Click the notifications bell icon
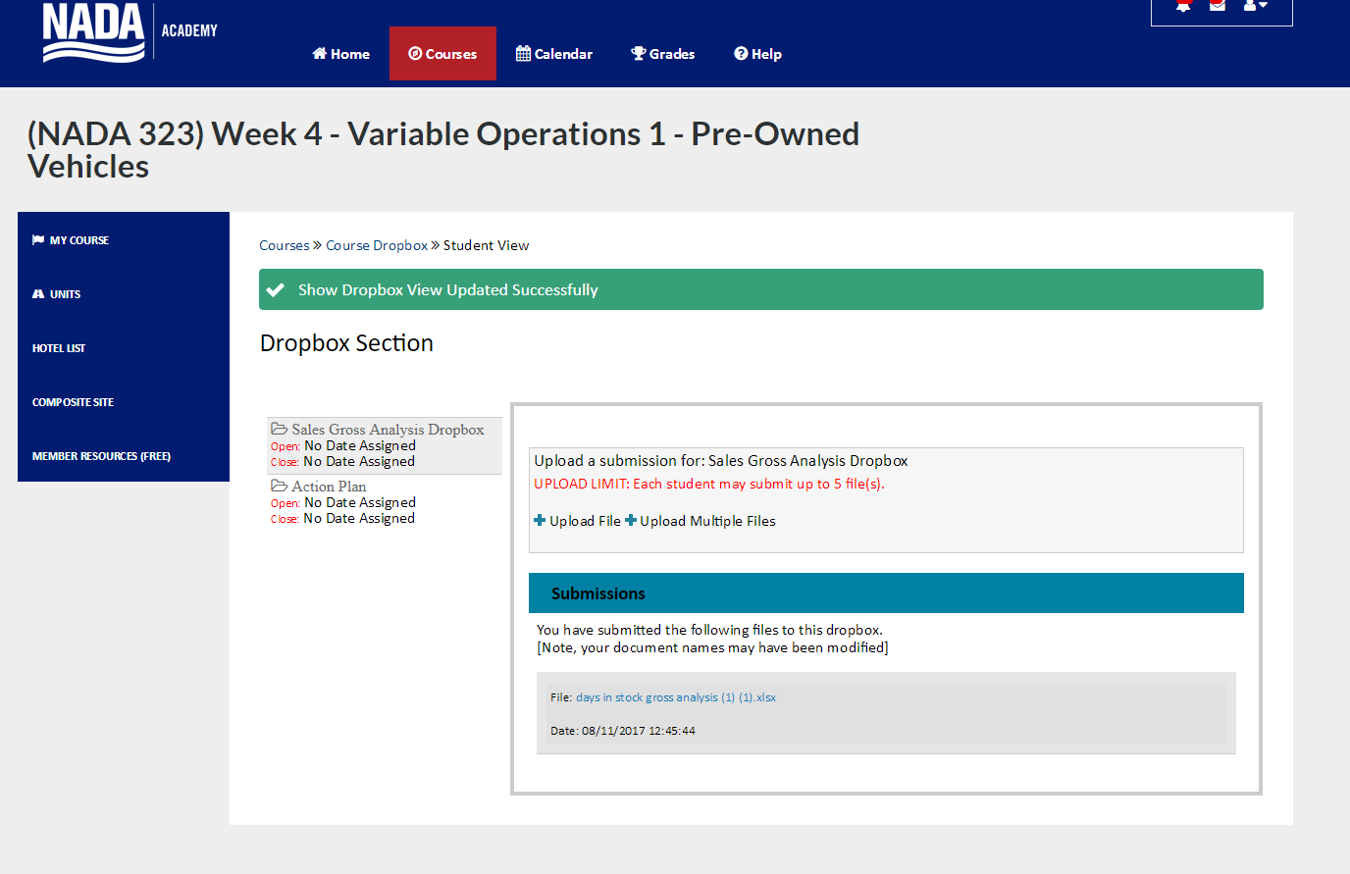Viewport: 1350px width, 874px height. [x=1183, y=6]
